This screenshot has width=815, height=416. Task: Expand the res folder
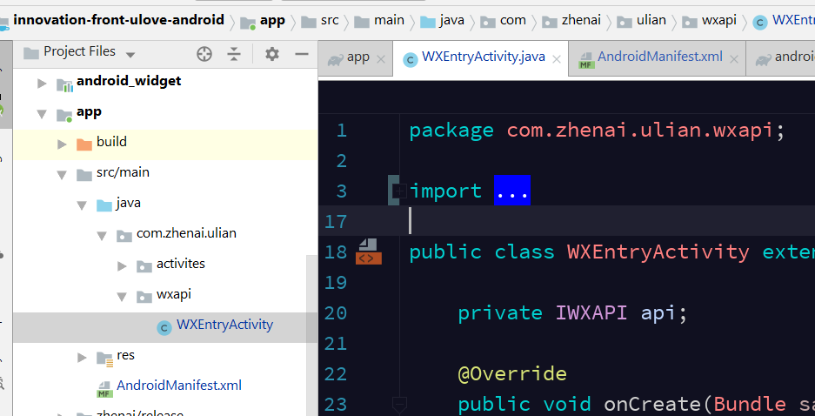pyautogui.click(x=82, y=357)
